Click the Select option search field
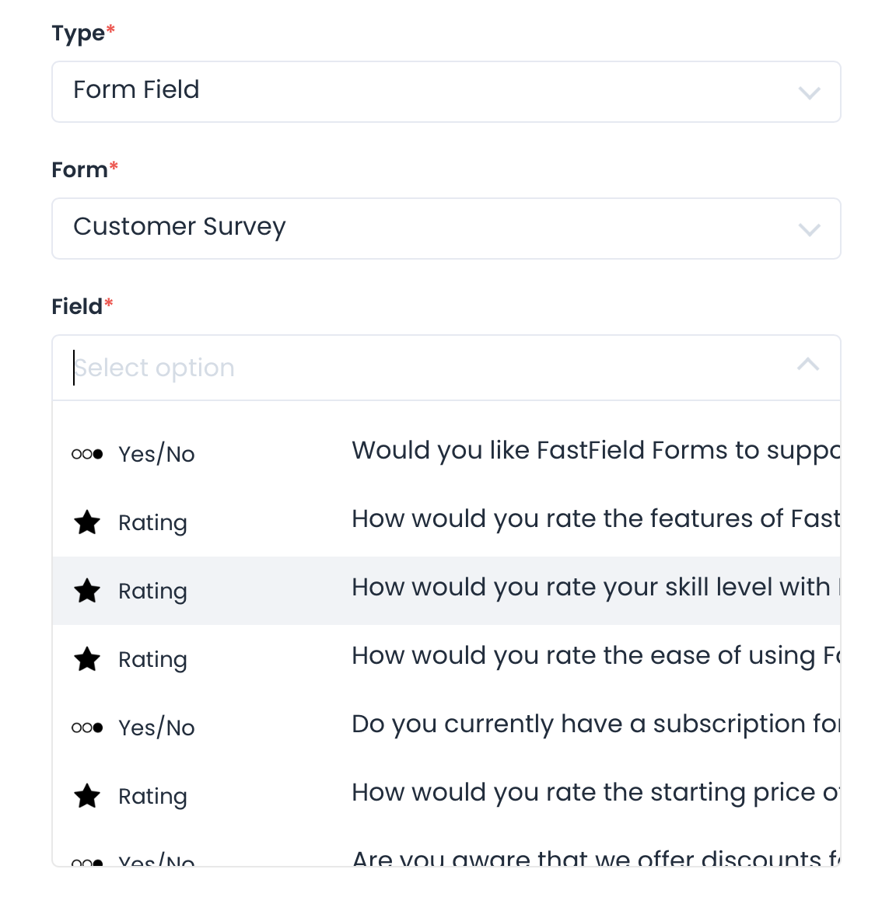This screenshot has height=911, width=882. (420, 368)
